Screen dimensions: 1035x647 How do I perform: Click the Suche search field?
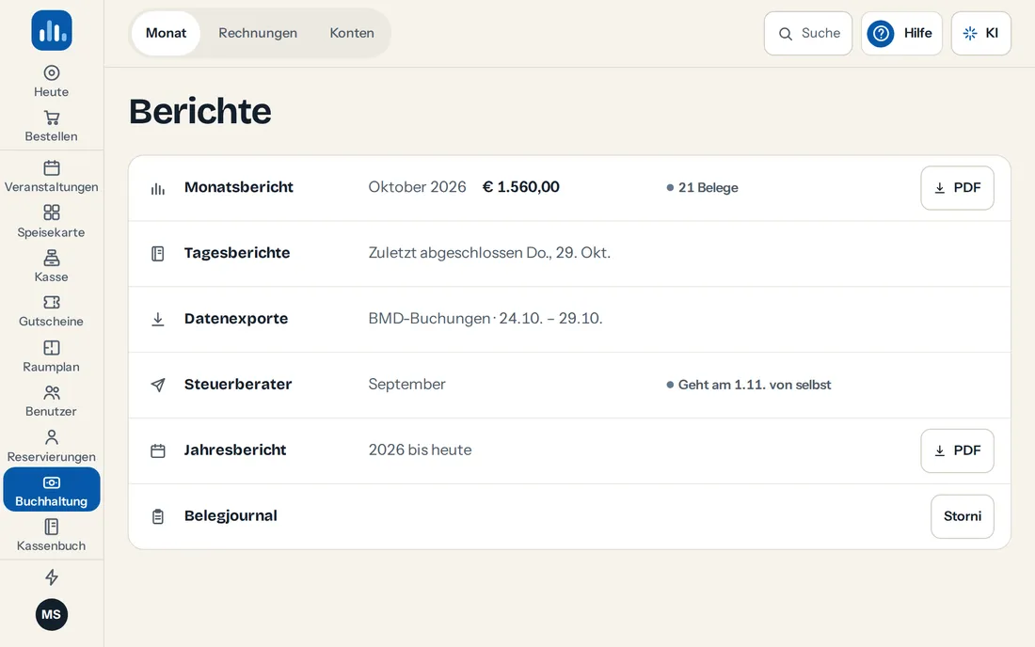pyautogui.click(x=808, y=33)
